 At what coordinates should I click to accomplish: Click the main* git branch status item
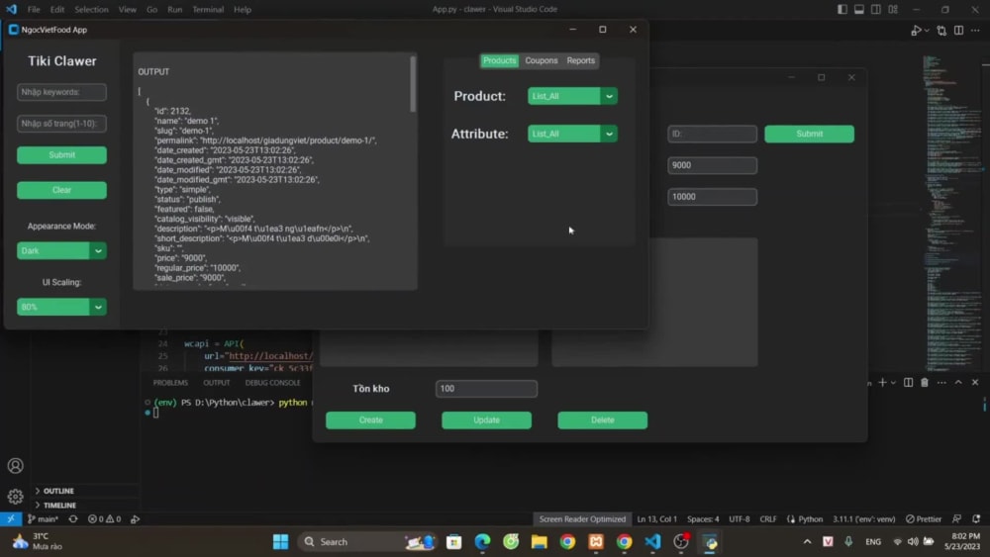click(43, 518)
